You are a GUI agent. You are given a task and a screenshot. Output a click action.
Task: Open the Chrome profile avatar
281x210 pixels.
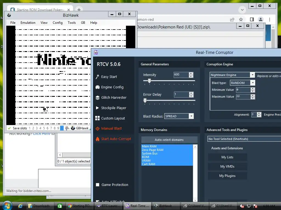point(261,19)
